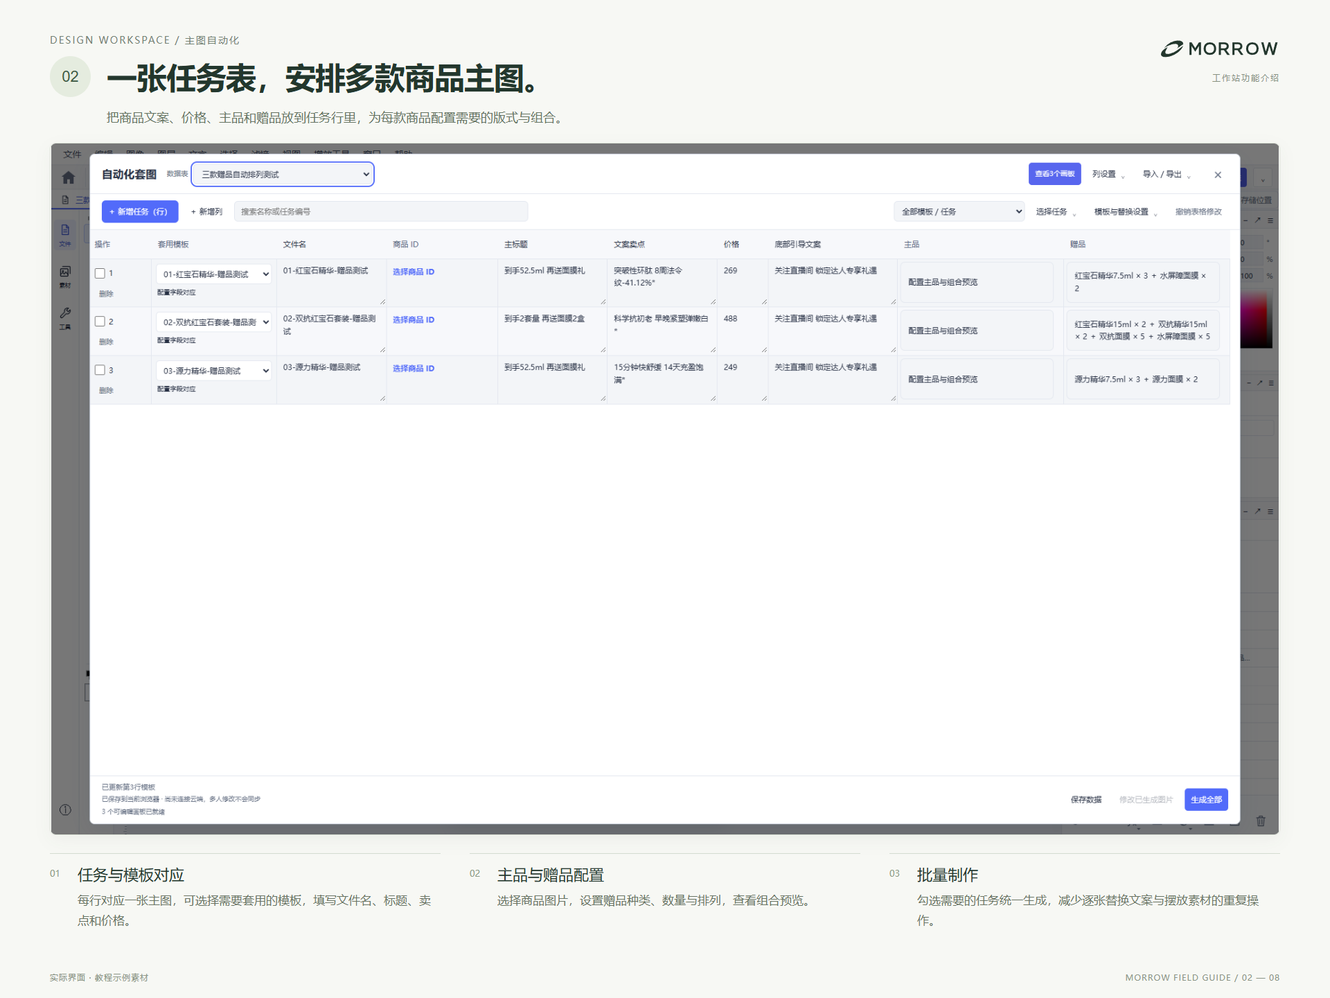Click the color picker gradient in background panel
1330x998 pixels.
tap(1256, 317)
